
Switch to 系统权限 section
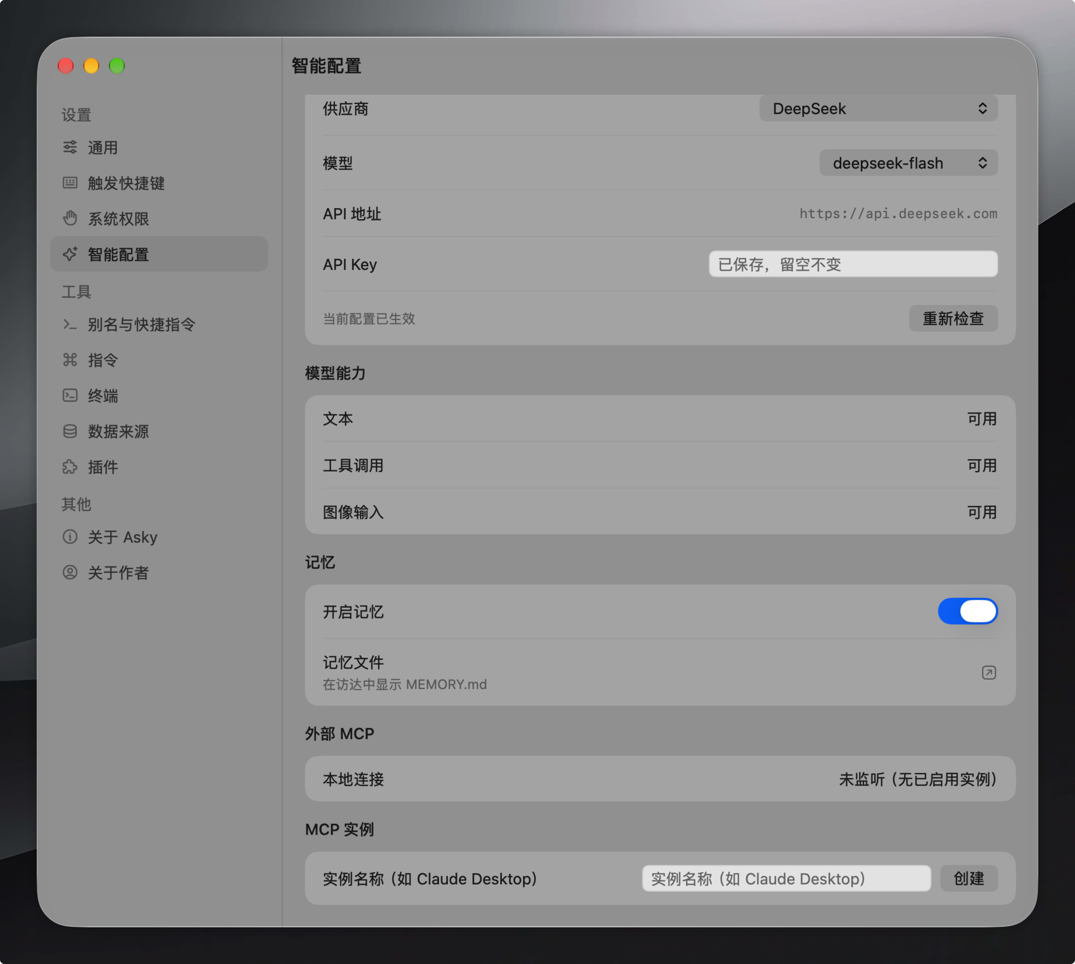(x=159, y=218)
